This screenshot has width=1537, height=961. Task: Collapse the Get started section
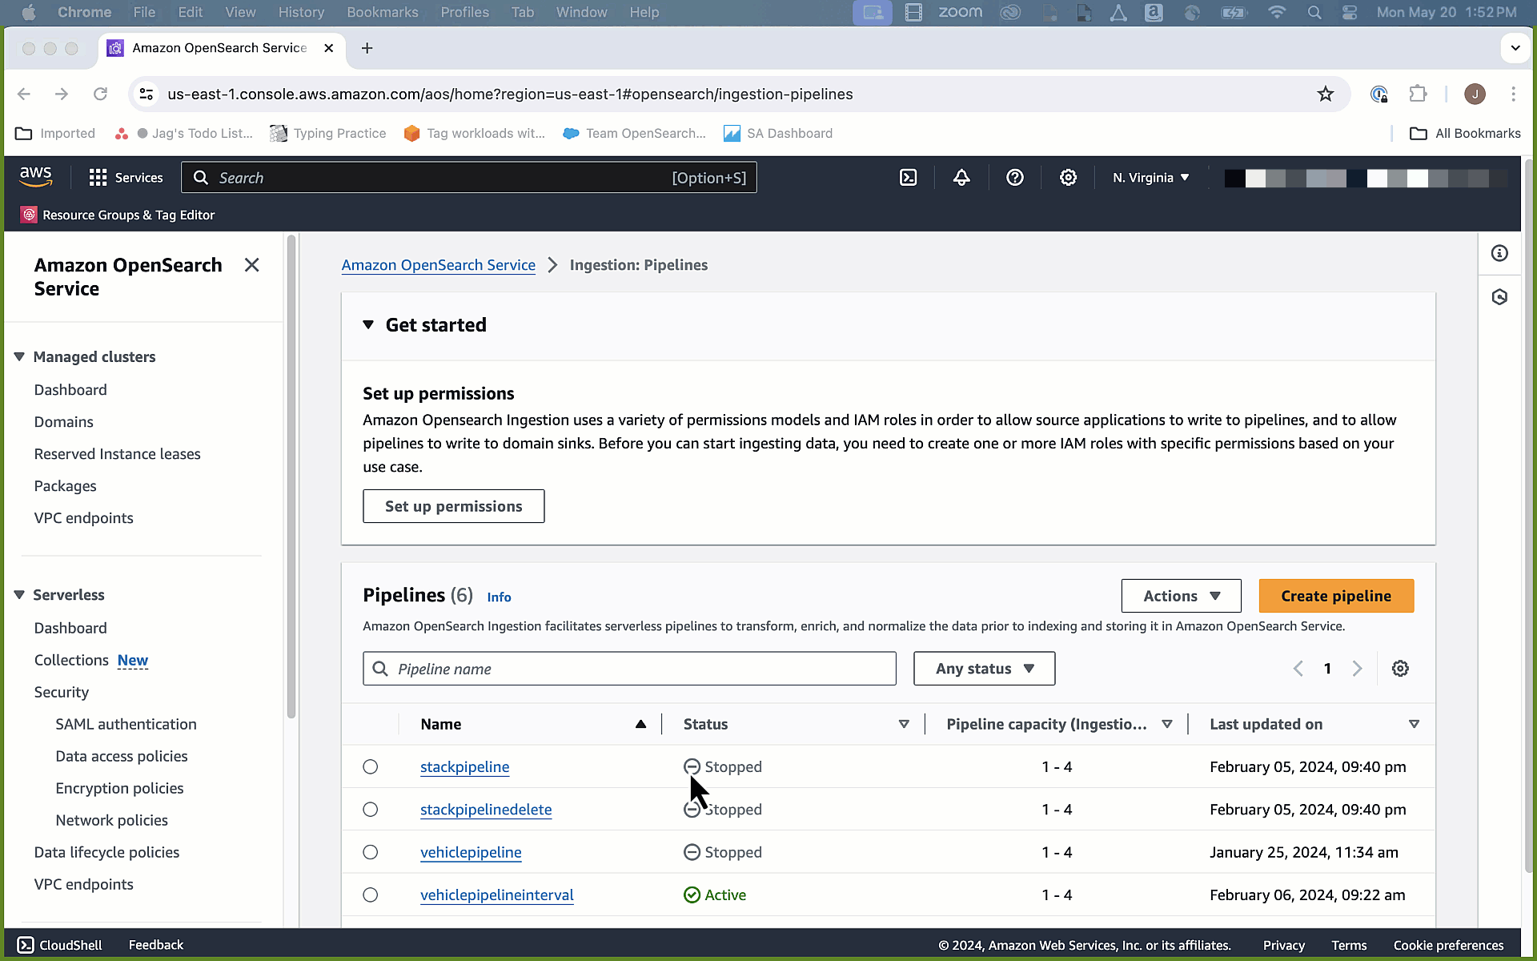click(368, 325)
